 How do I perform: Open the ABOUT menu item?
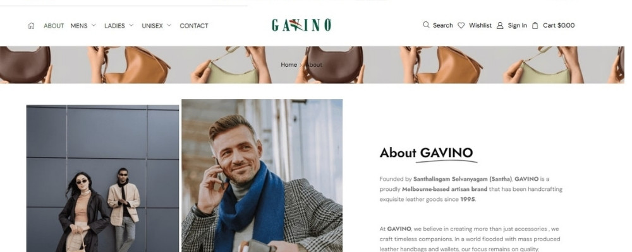[54, 26]
